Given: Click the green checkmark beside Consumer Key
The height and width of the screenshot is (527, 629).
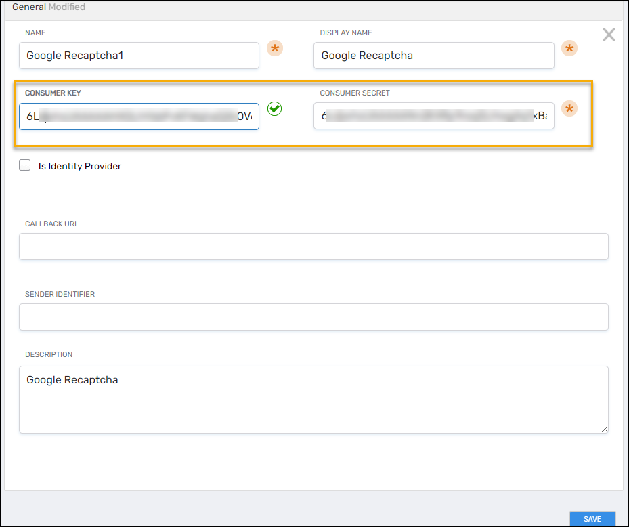Looking at the screenshot, I should tap(274, 108).
